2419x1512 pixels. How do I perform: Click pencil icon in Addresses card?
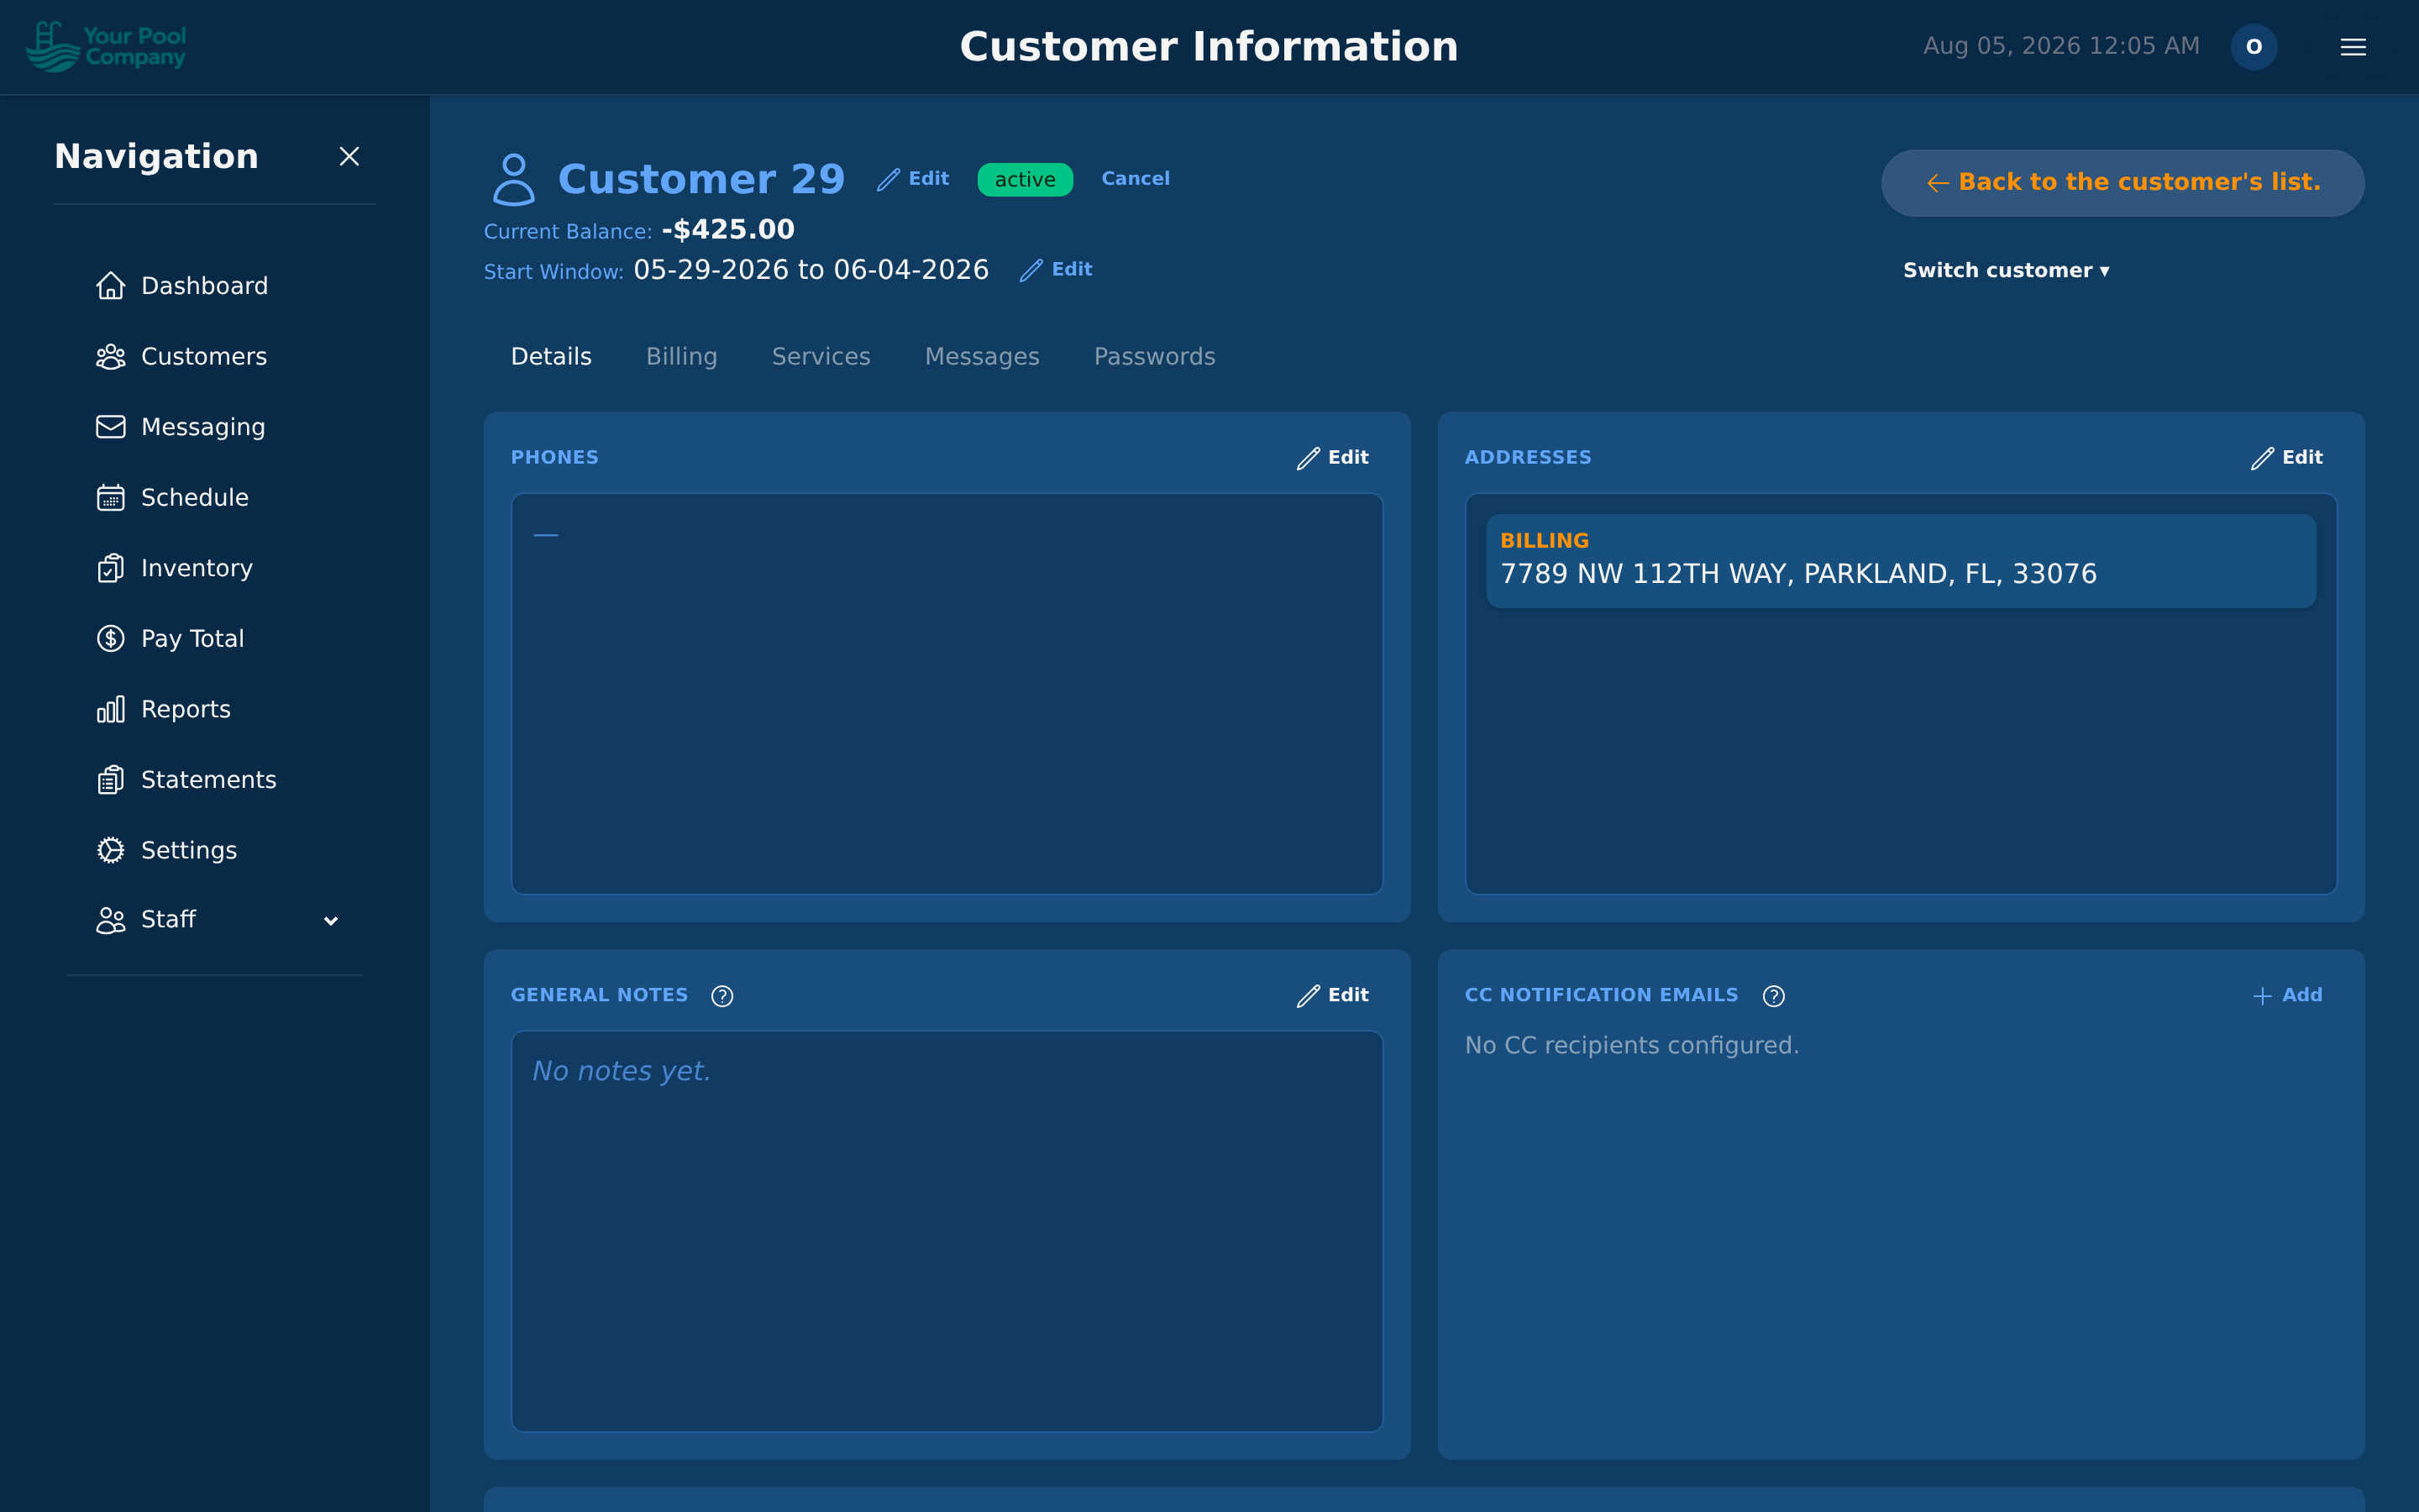(x=2262, y=458)
